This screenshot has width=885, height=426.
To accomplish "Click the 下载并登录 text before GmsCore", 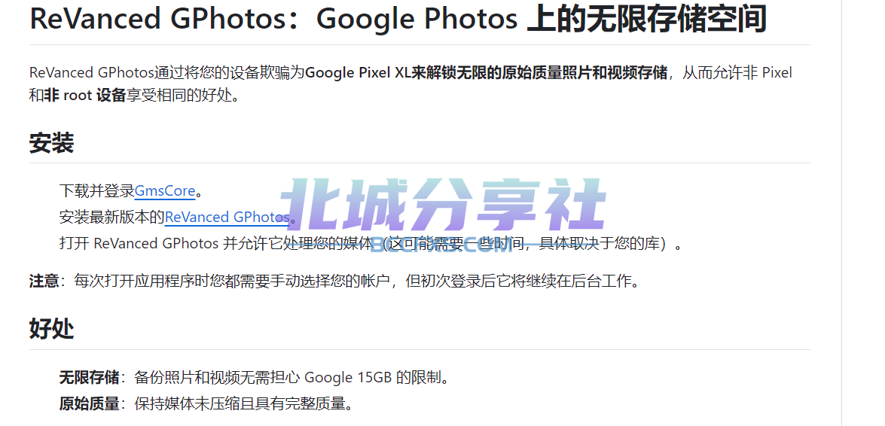I will [x=96, y=190].
